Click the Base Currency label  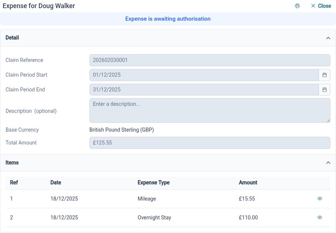22,130
